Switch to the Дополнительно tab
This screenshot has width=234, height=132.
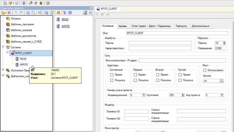click(200, 26)
